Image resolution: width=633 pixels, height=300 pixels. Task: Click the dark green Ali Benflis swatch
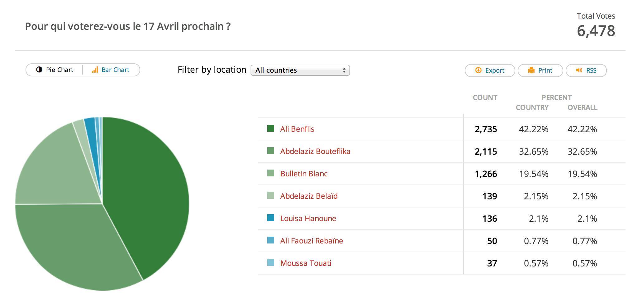point(271,128)
